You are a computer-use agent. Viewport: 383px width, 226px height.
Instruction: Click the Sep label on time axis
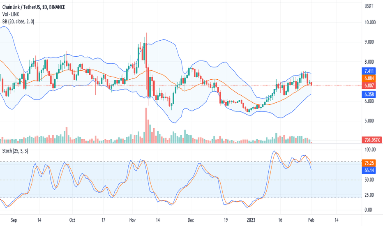14,220
